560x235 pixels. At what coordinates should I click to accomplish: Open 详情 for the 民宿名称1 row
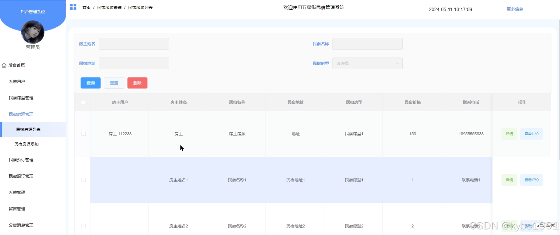pyautogui.click(x=509, y=180)
